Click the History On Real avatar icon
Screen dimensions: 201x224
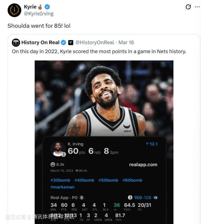pyautogui.click(x=16, y=42)
